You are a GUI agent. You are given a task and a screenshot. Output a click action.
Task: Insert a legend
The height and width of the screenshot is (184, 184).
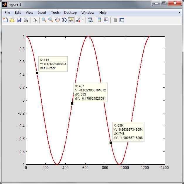(x=106, y=20)
